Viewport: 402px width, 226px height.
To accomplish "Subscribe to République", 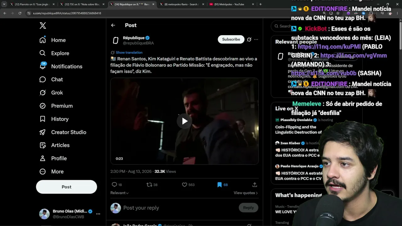I will click(231, 39).
